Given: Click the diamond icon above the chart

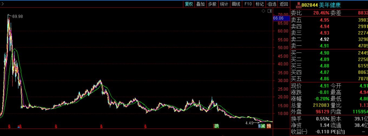Looking at the screenshot, I should 263,11.
